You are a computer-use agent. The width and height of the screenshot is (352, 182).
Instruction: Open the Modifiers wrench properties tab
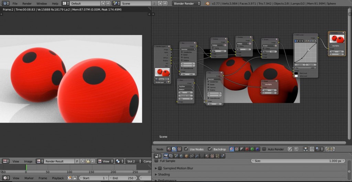(x=197, y=156)
